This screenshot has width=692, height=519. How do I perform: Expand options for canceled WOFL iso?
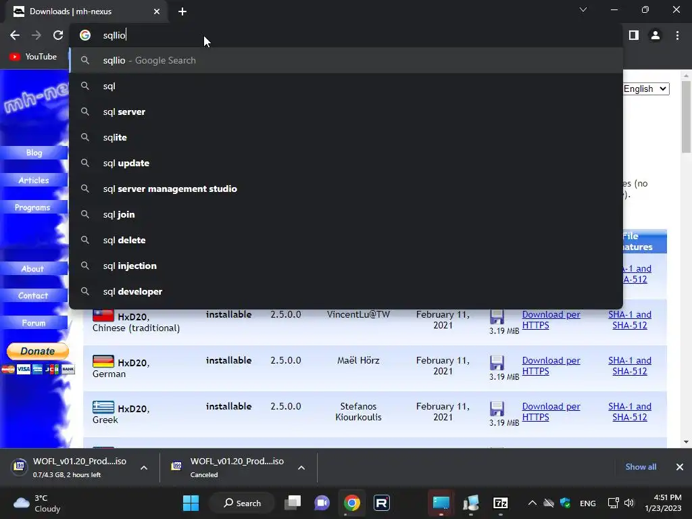click(x=301, y=468)
